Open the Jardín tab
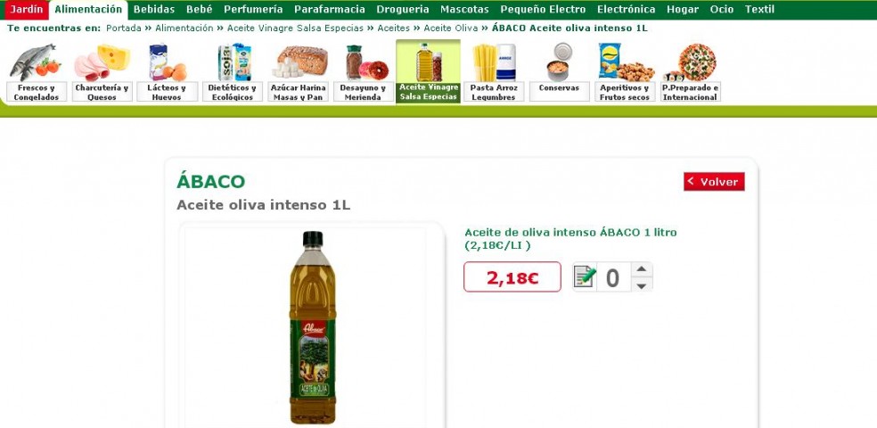Viewport: 877px width, 428px height. (26, 10)
